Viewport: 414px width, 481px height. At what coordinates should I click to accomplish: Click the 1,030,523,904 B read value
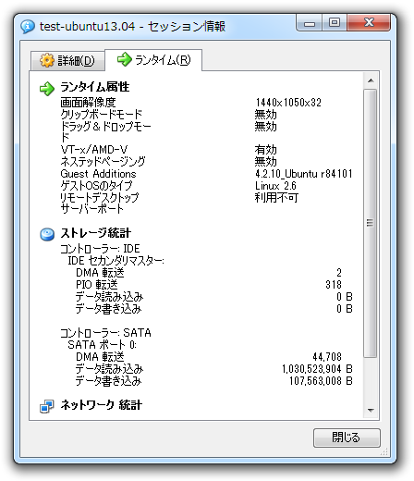317,369
